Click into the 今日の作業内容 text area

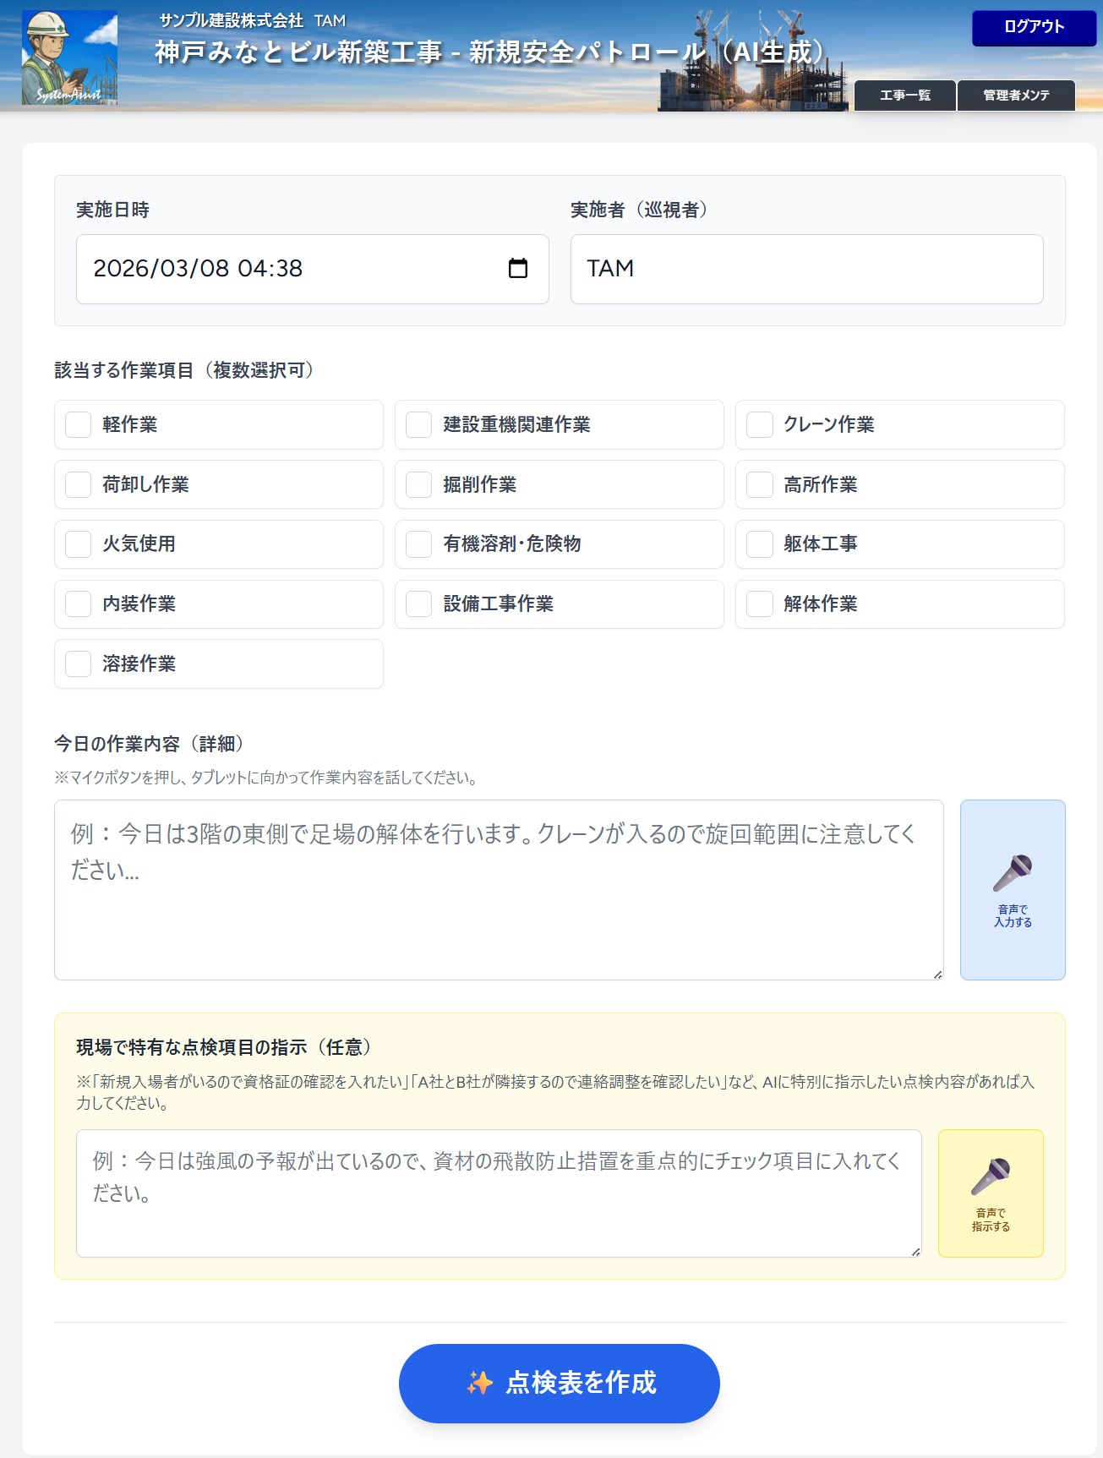[x=498, y=889]
